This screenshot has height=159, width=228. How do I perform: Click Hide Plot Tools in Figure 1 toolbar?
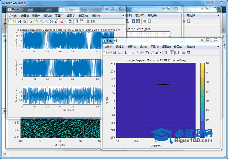[x=88, y=21]
